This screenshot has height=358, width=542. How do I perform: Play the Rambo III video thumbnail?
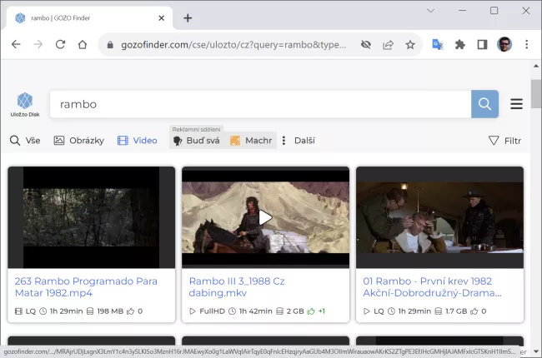click(265, 217)
